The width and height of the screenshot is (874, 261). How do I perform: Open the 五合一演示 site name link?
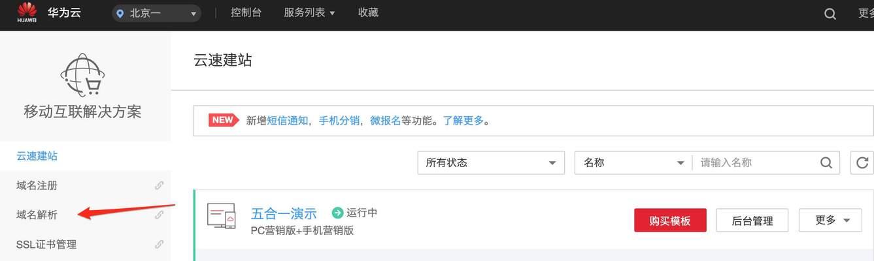coord(284,213)
